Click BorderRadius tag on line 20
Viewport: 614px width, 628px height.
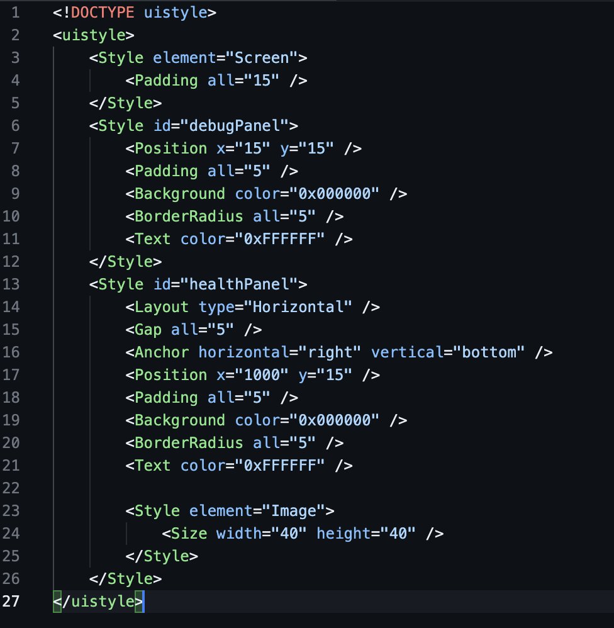tap(189, 443)
